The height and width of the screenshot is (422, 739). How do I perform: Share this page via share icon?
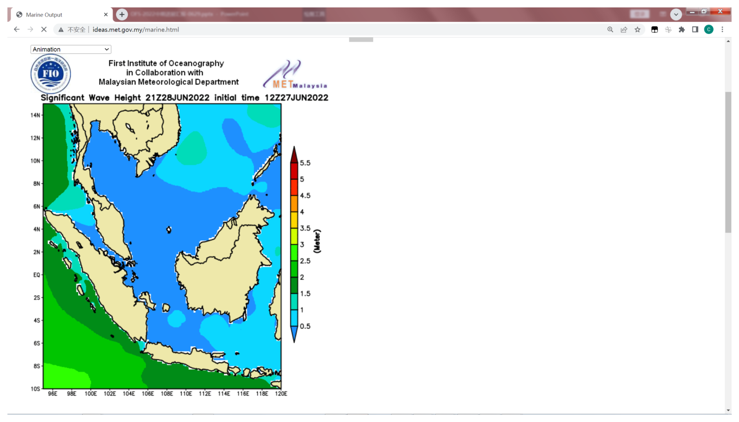624,29
